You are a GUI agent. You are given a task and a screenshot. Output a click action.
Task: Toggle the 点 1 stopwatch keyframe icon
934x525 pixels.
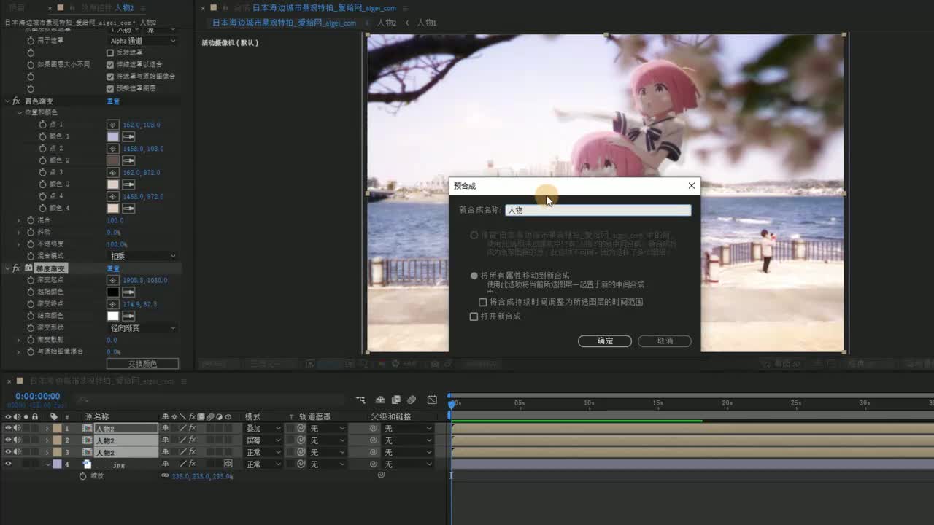42,125
